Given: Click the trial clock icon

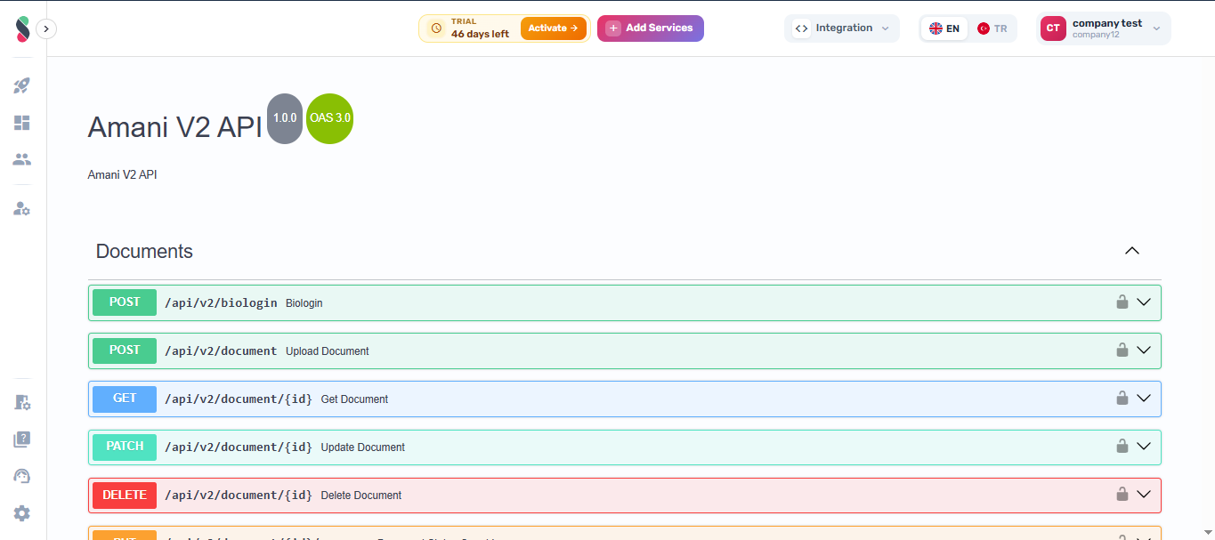Looking at the screenshot, I should [x=436, y=28].
